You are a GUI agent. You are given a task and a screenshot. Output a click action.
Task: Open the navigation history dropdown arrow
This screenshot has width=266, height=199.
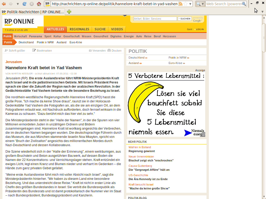(18, 4)
